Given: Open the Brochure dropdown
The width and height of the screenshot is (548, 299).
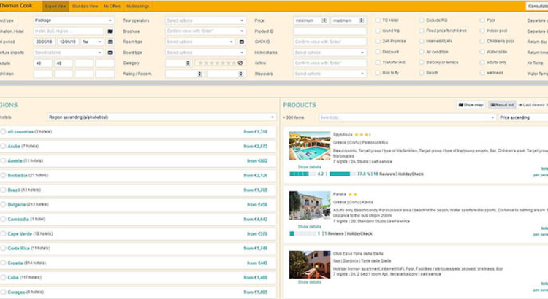Looking at the screenshot, I should point(205,31).
